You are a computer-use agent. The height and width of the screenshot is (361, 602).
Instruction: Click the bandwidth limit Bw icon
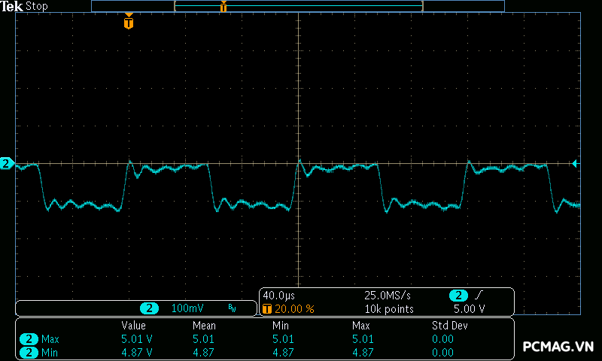(232, 308)
